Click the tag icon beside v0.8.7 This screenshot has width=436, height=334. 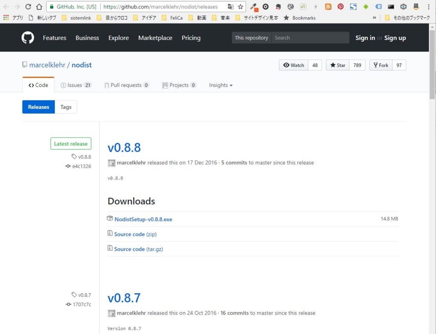(x=74, y=294)
